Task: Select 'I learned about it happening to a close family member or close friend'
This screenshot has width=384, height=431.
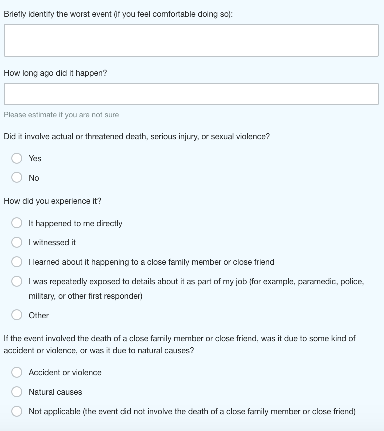Action: point(17,262)
